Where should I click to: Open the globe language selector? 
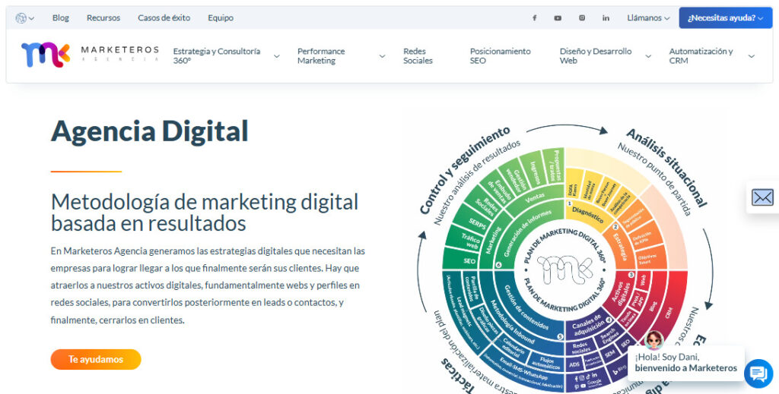point(24,18)
